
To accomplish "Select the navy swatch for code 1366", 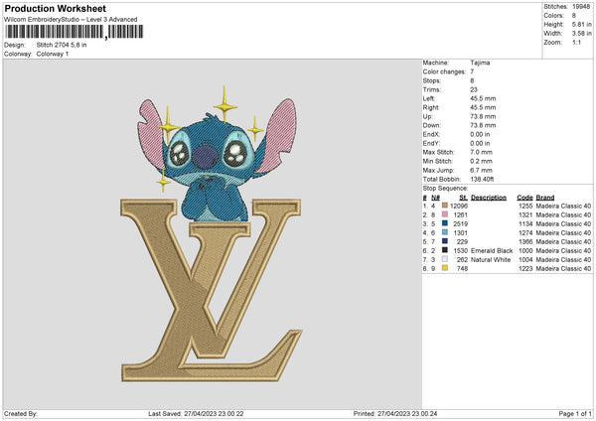I will [x=445, y=241].
